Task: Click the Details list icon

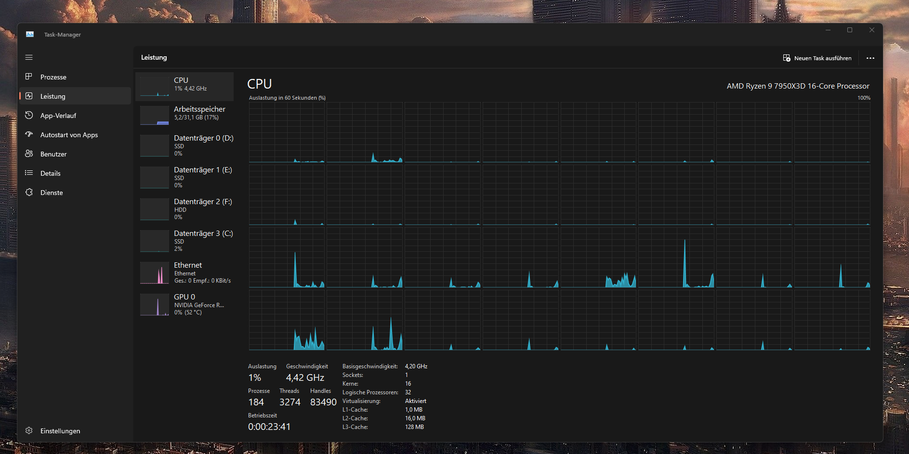Action: tap(29, 173)
